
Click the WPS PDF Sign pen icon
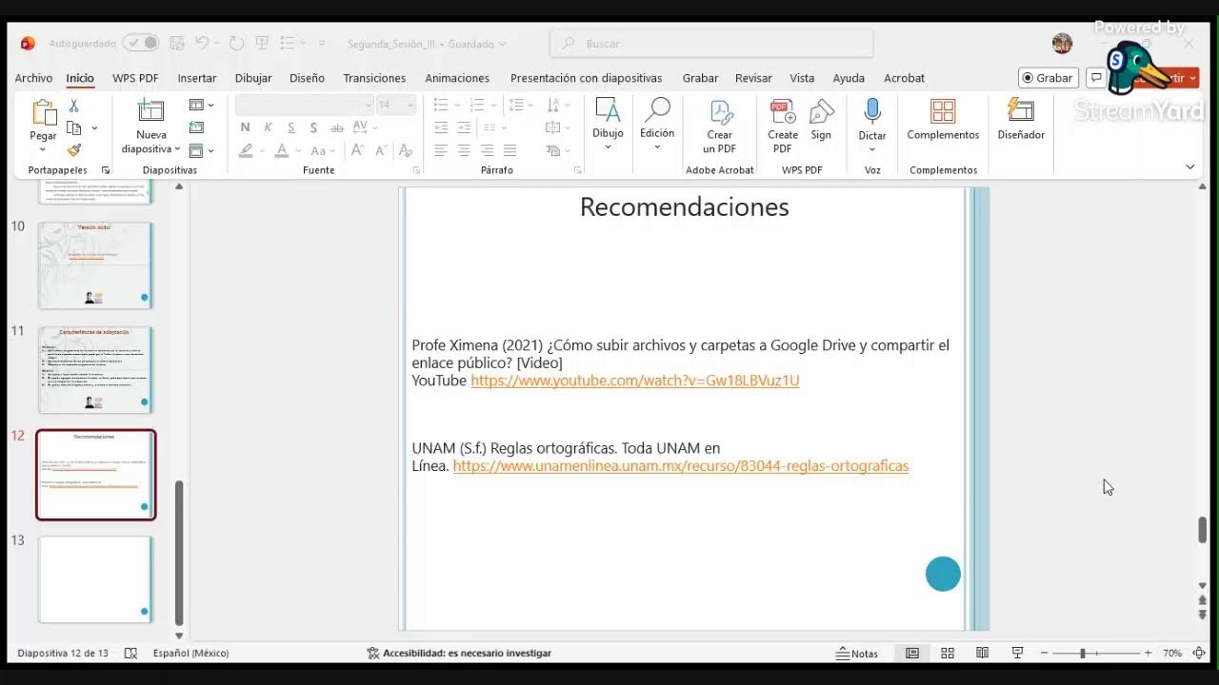pos(821,111)
